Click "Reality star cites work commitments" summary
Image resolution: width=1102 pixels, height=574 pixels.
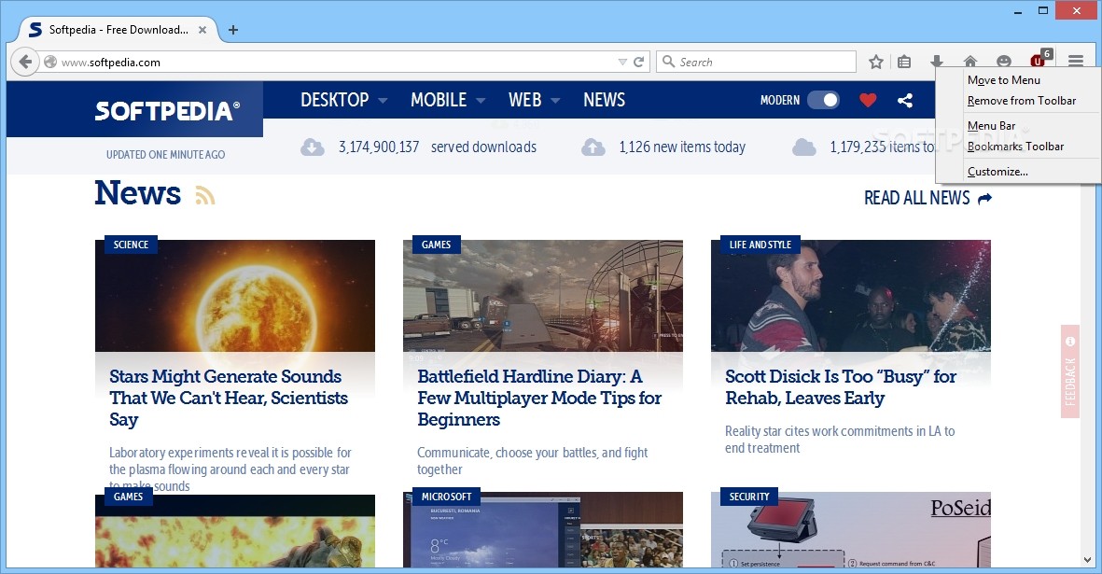tap(840, 439)
